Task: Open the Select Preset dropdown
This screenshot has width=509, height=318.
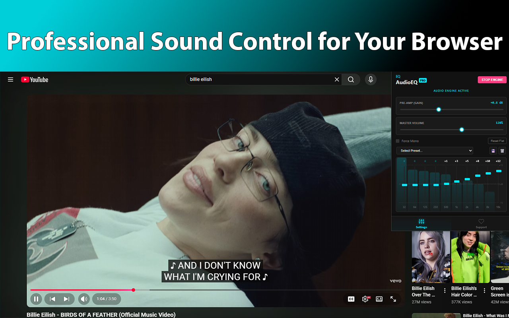Action: click(435, 151)
